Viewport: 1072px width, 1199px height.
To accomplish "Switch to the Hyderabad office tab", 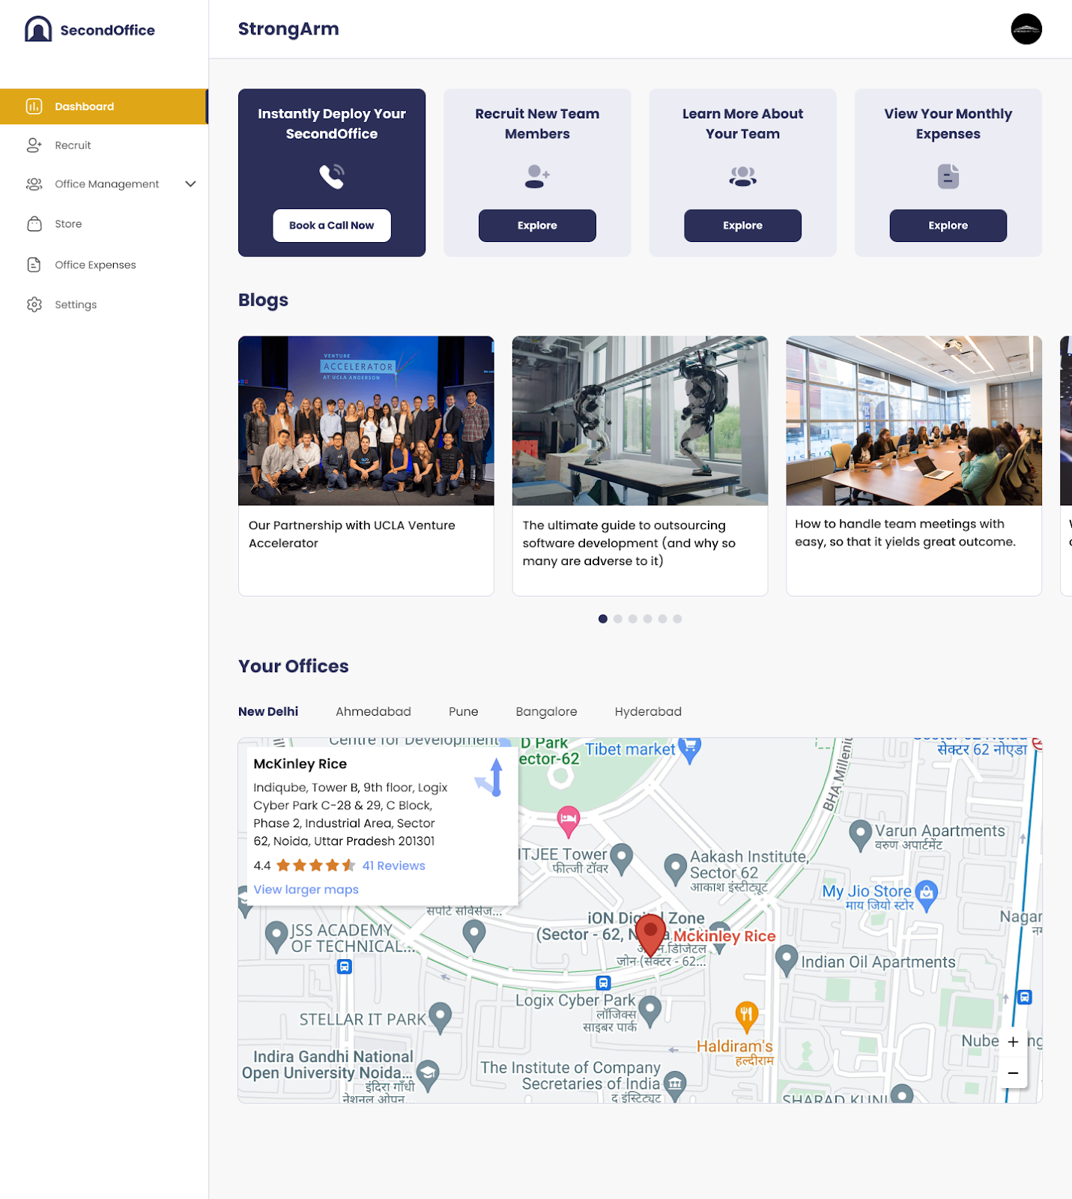I will tap(648, 711).
